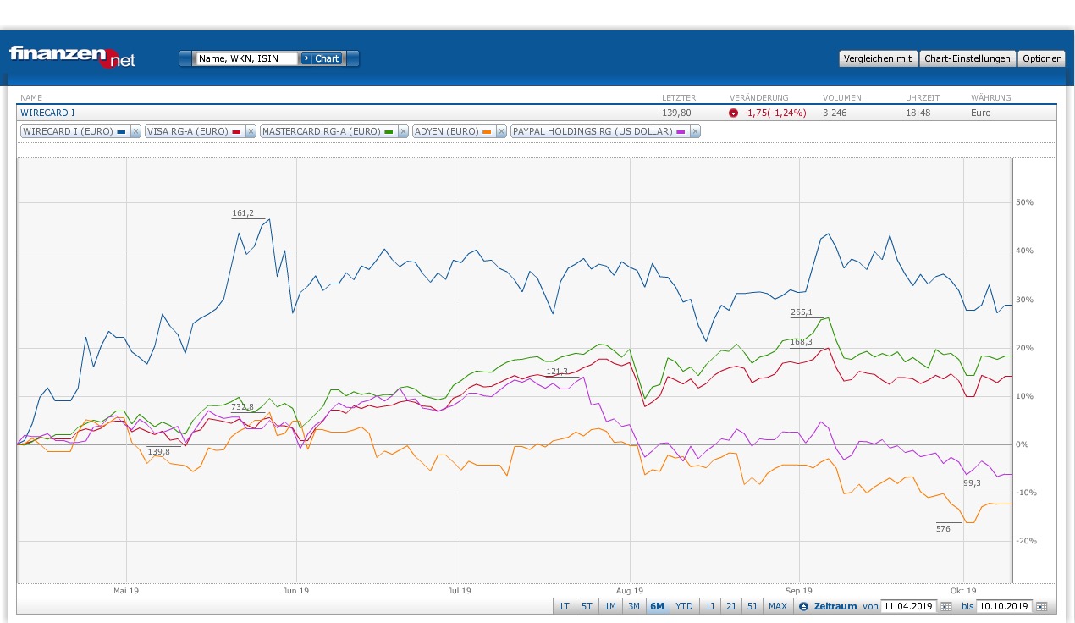Click the blue color marker for WIRECARD I (EURO)
Image resolution: width=1075 pixels, height=623 pixels.
(x=119, y=131)
